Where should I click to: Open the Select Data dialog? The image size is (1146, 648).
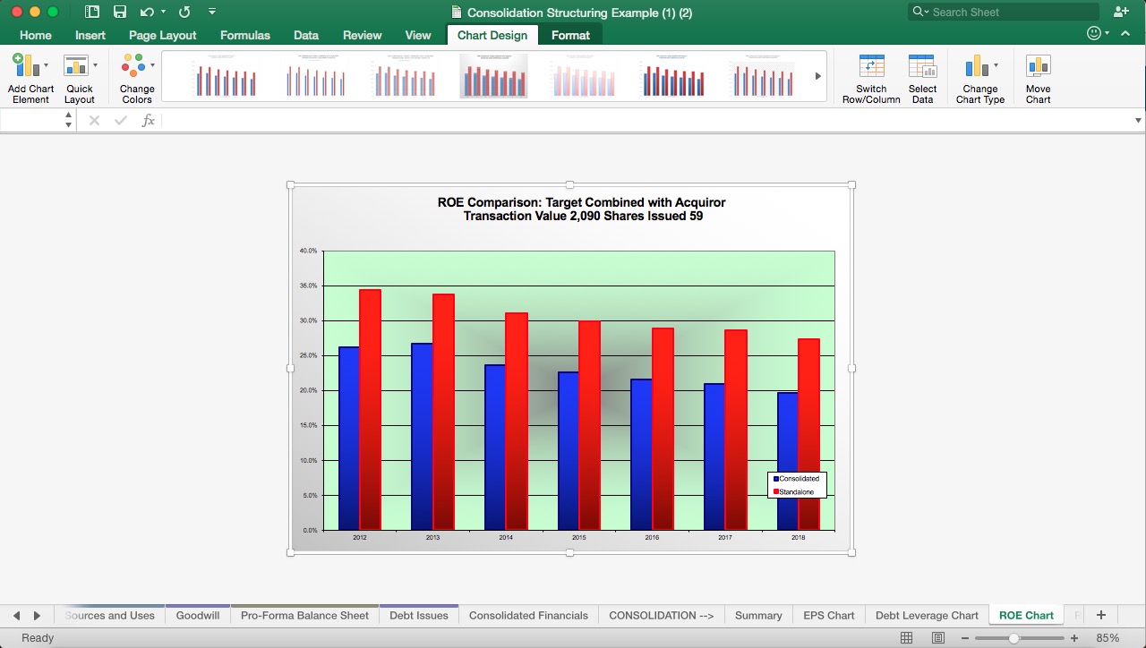[922, 76]
